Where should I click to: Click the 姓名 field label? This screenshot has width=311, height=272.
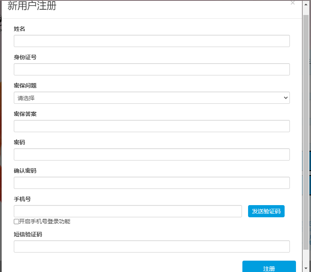click(x=19, y=29)
